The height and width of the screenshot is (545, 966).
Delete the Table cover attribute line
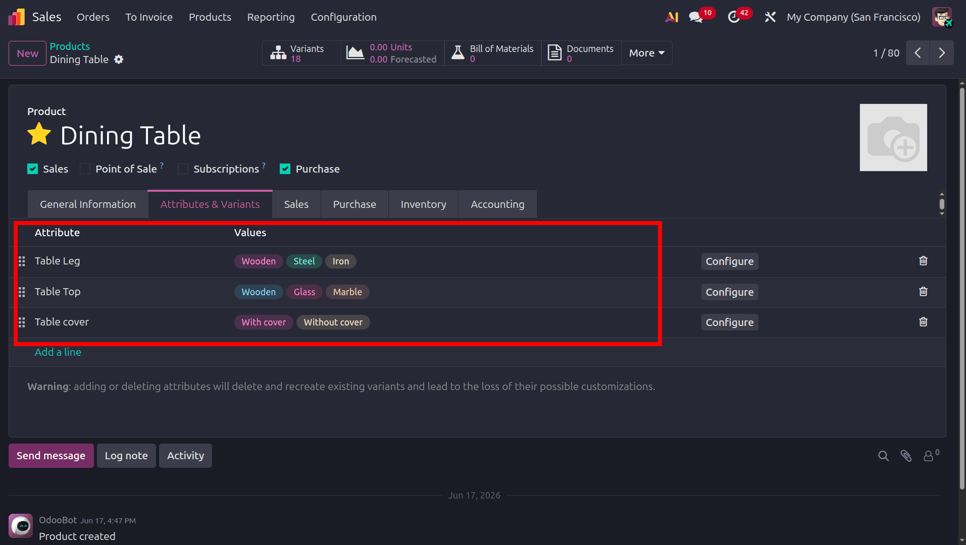point(923,322)
